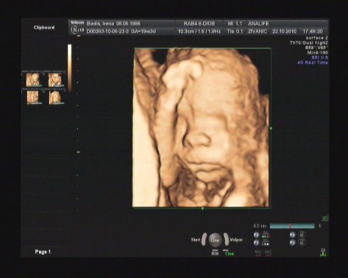This screenshot has width=348, height=278.
Task: Select the green Cine trackball mode
Action: [x=230, y=253]
